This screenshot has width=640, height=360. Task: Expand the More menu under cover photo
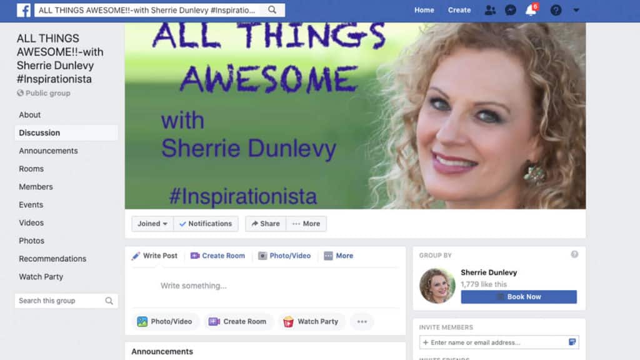point(306,224)
